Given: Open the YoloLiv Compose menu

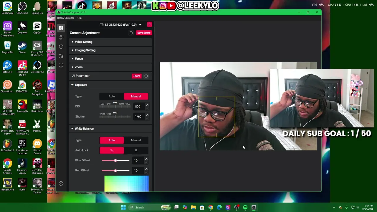Looking at the screenshot, I should [x=65, y=18].
